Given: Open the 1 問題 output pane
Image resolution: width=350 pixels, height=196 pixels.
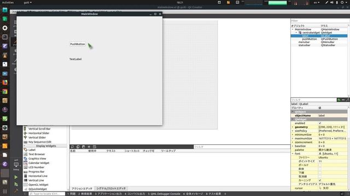Looking at the screenshot, I should pos(72,194).
